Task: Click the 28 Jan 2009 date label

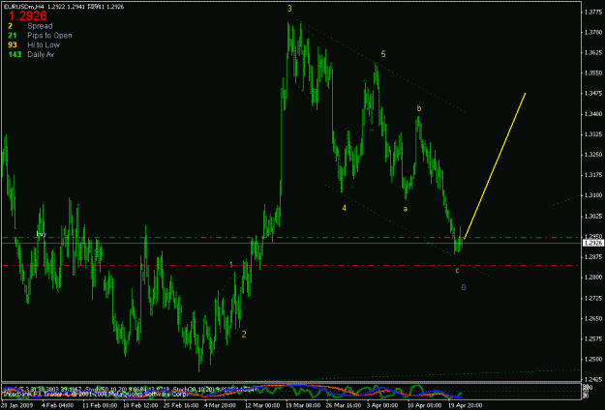Action: pos(18,405)
